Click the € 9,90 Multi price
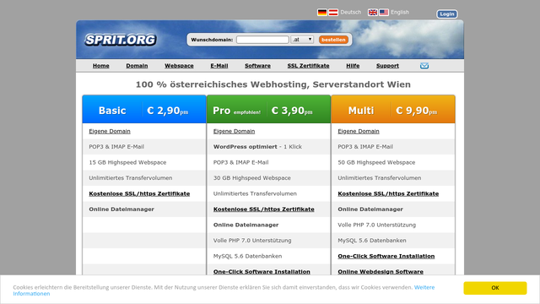The height and width of the screenshot is (304, 540). [x=416, y=111]
